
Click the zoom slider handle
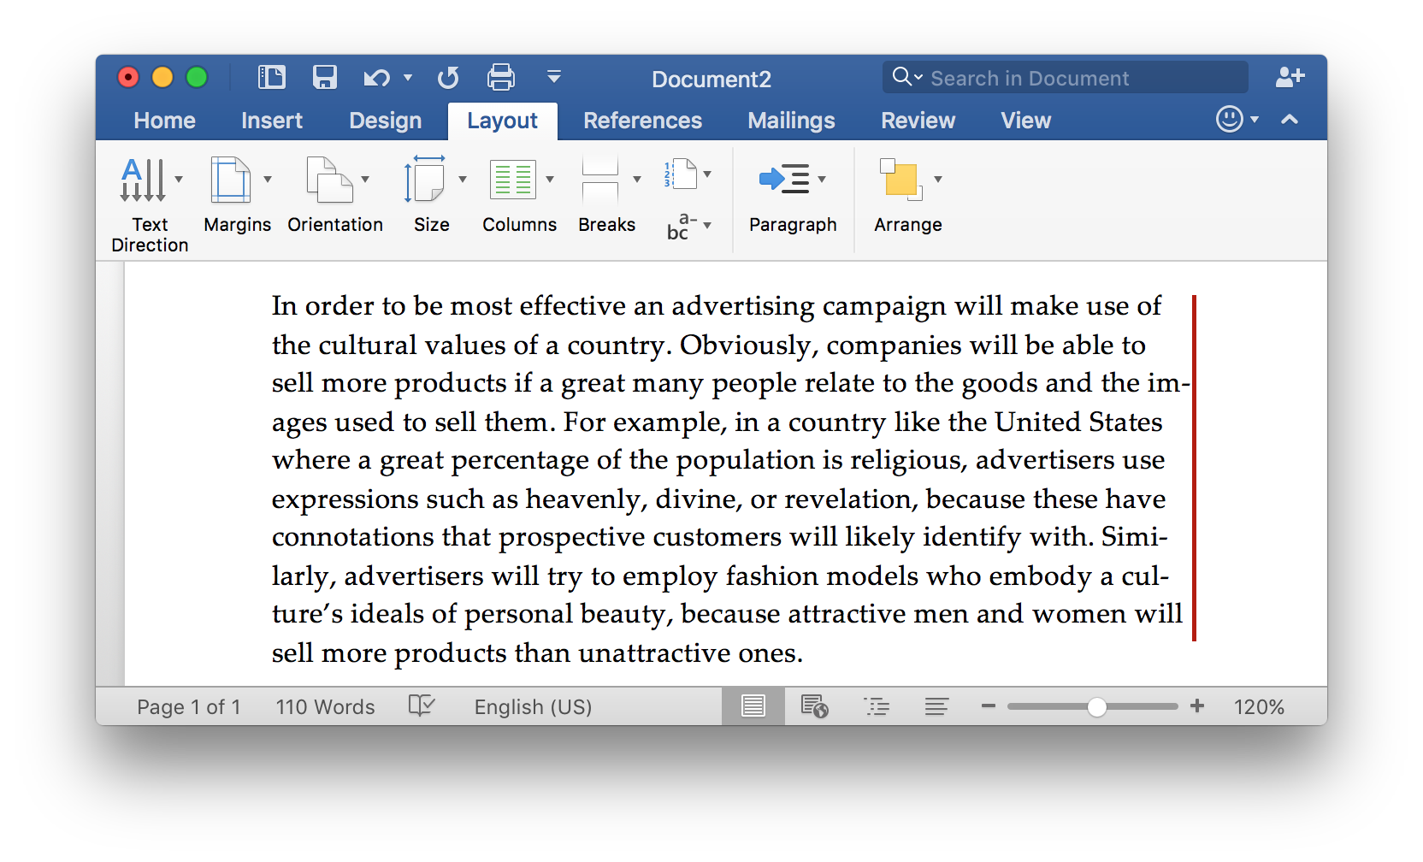click(1097, 707)
